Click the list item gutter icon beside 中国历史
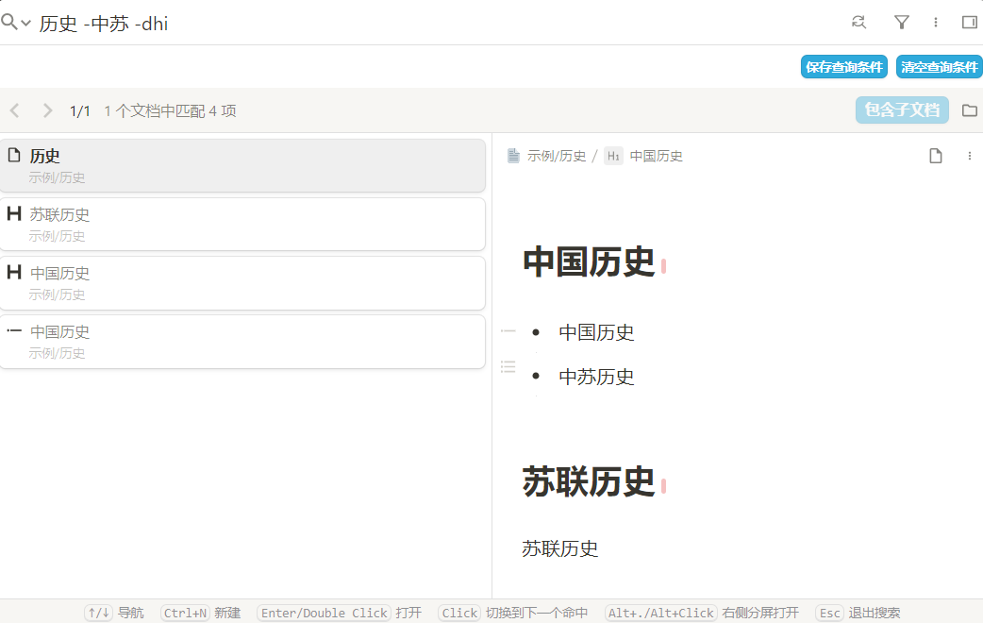983x623 pixels. [x=508, y=330]
